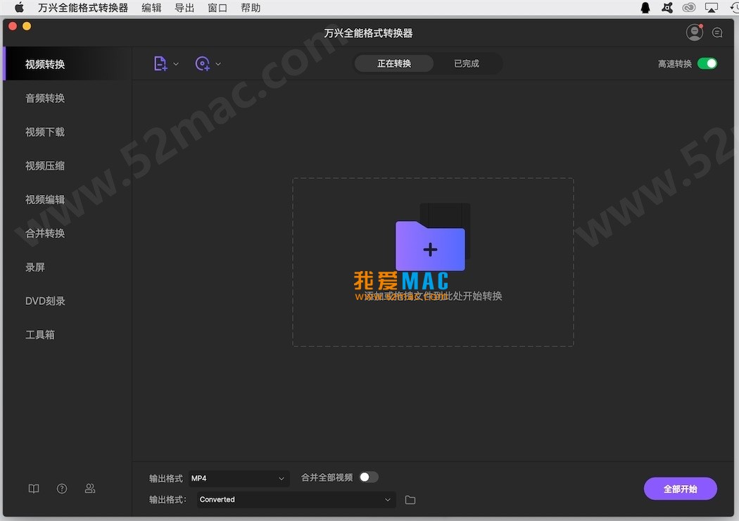This screenshot has width=739, height=521.
Task: Open the Apple menu
Action: click(19, 8)
